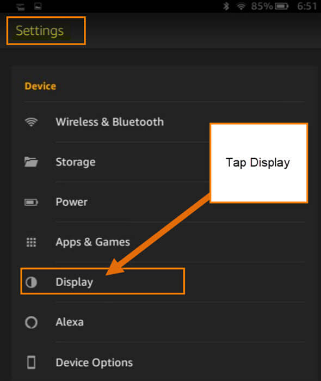Select the Power settings item
Image resolution: width=321 pixels, height=381 pixels.
click(164, 202)
